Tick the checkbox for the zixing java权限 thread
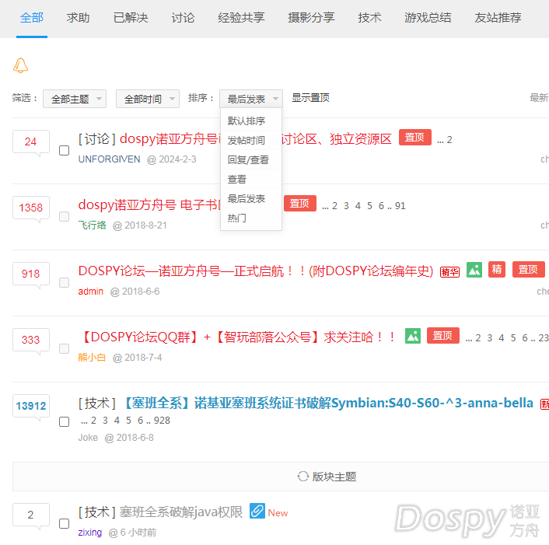Image resolution: width=549 pixels, height=545 pixels. (x=64, y=524)
